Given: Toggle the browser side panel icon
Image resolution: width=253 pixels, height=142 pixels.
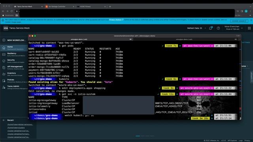Looking at the screenshot, I should pos(242,11).
